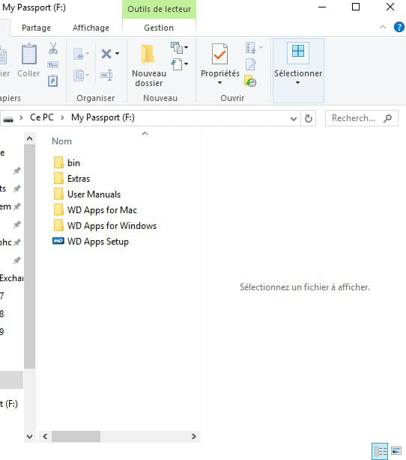Click the red X delete icon
Viewport: 406px width, 460px height.
tap(106, 54)
